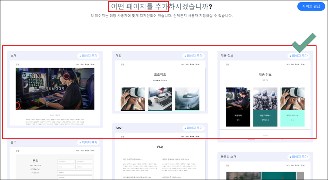Click the FAQ card title
Image resolution: width=328 pixels, height=180 pixels.
point(118,128)
